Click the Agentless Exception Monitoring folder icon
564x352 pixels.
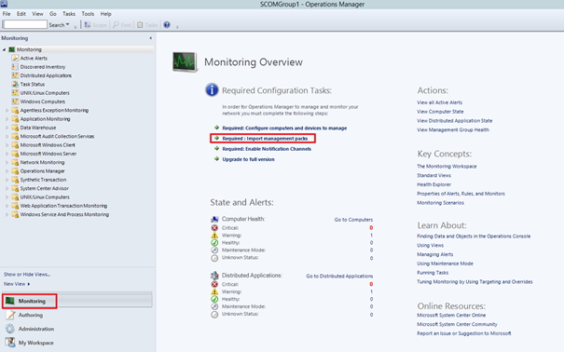click(x=15, y=110)
